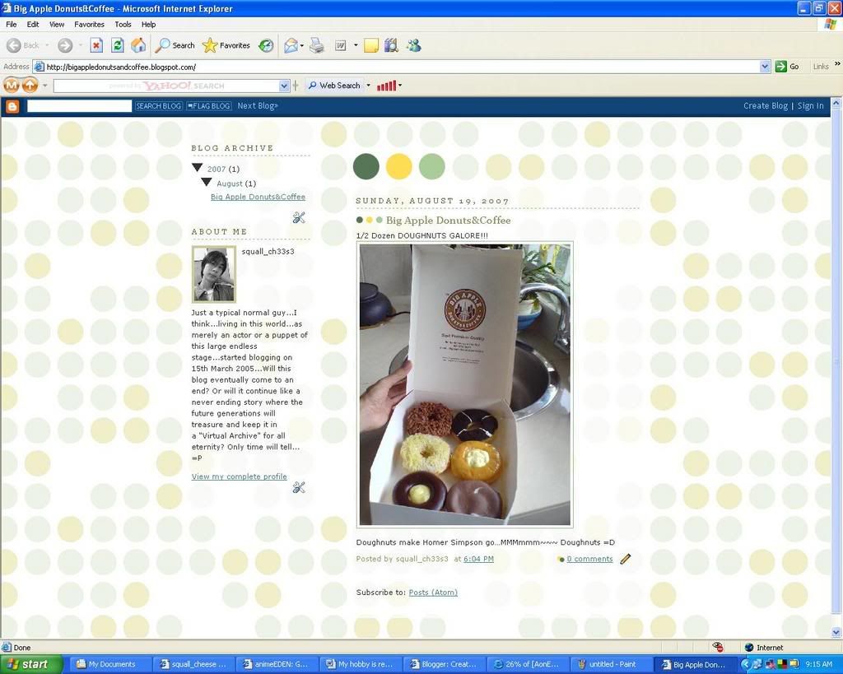843x674 pixels.
Task: Click wrench icon under About Me profile
Action: tap(299, 487)
